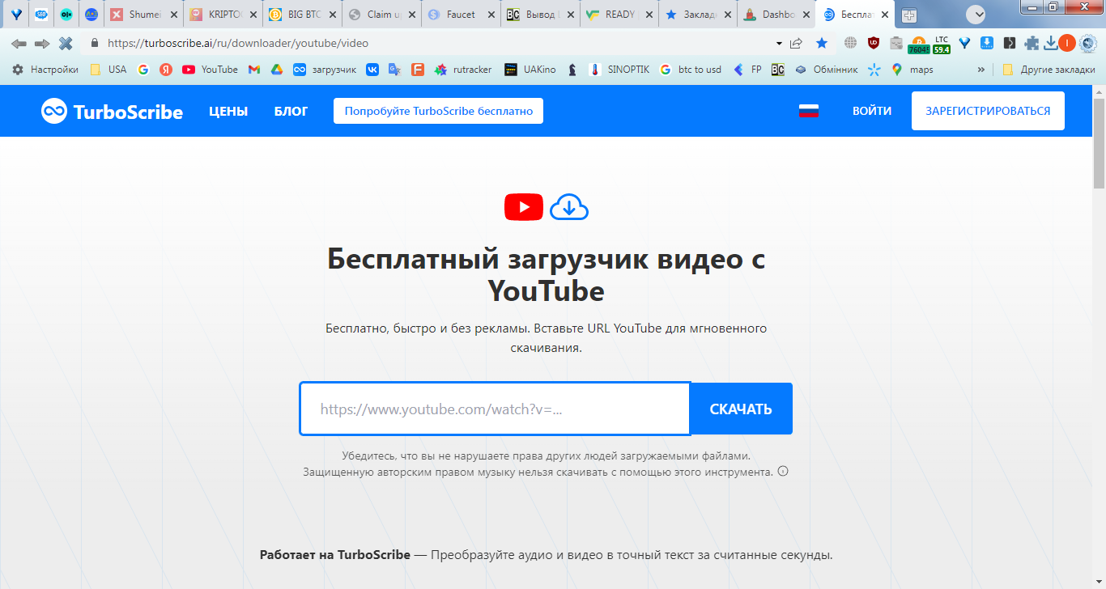Bookmark page with the blue star icon
The width and height of the screenshot is (1106, 589).
click(x=822, y=43)
